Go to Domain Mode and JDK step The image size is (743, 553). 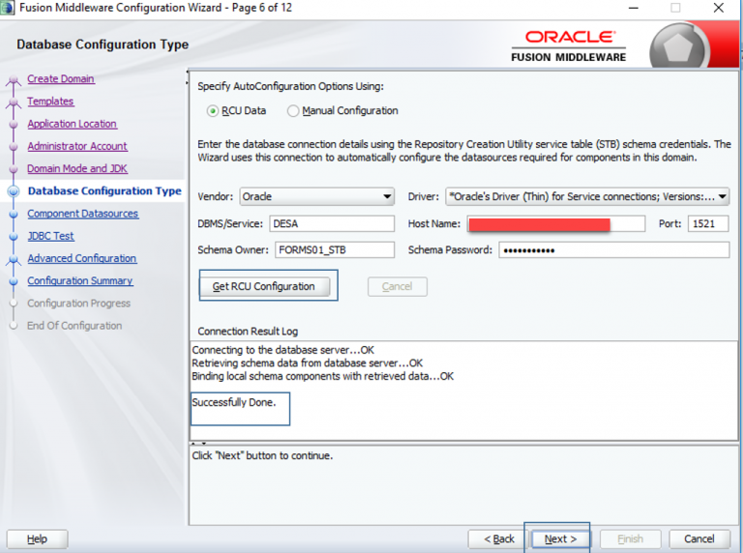[77, 168]
